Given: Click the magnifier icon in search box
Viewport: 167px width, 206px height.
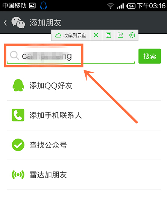Looking at the screenshot, I should (14, 55).
